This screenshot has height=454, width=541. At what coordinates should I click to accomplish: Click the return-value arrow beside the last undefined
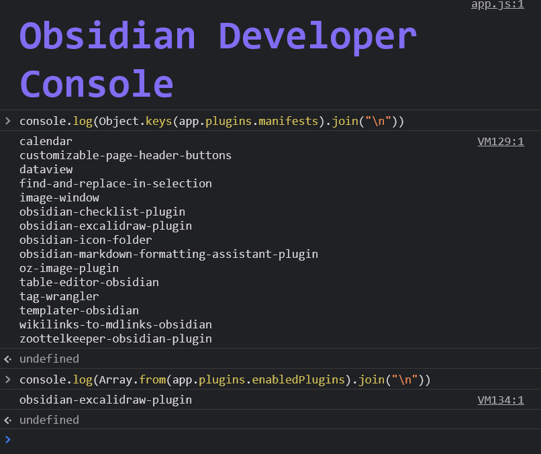point(7,420)
